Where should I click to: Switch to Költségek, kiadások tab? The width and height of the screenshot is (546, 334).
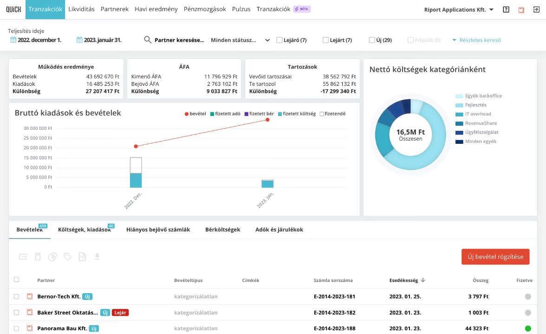pos(84,230)
